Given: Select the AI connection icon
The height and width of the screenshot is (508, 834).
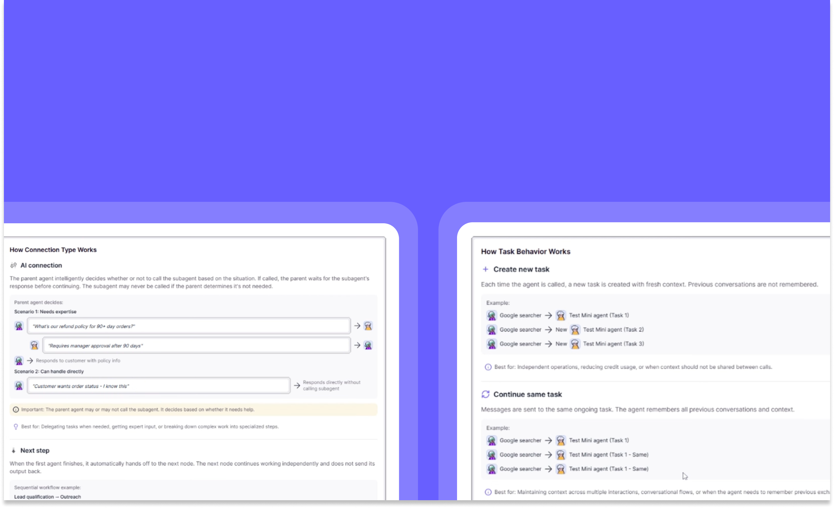Looking at the screenshot, I should tap(14, 265).
